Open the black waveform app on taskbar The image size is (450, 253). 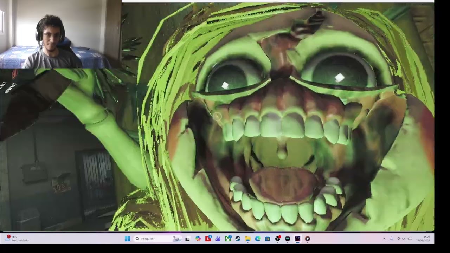pyautogui.click(x=288, y=239)
